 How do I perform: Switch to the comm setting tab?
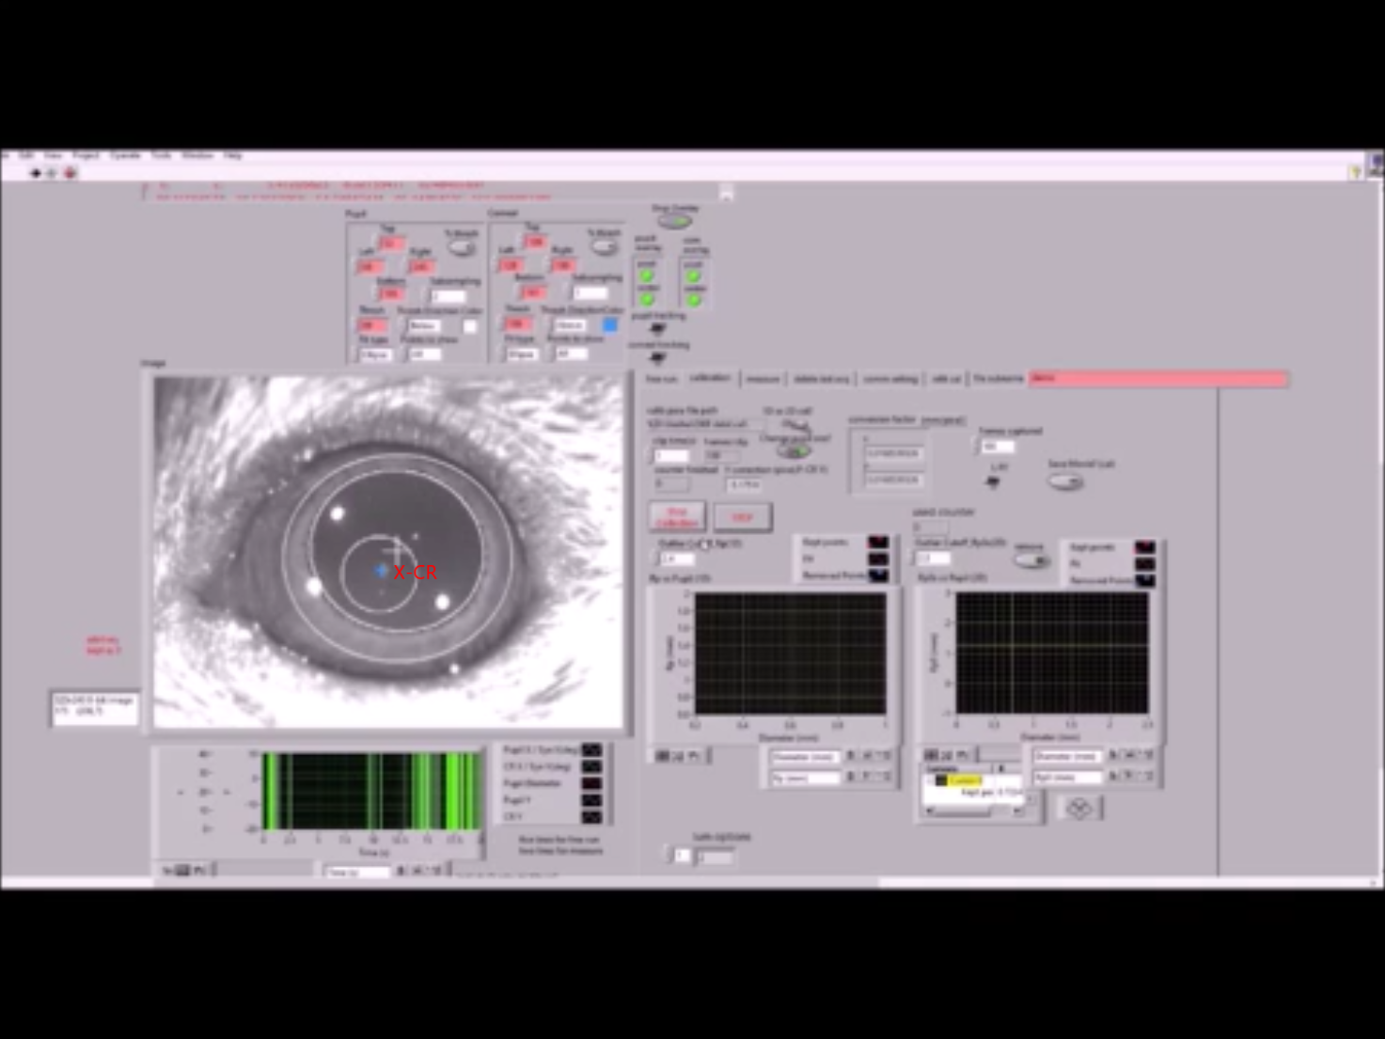890,379
